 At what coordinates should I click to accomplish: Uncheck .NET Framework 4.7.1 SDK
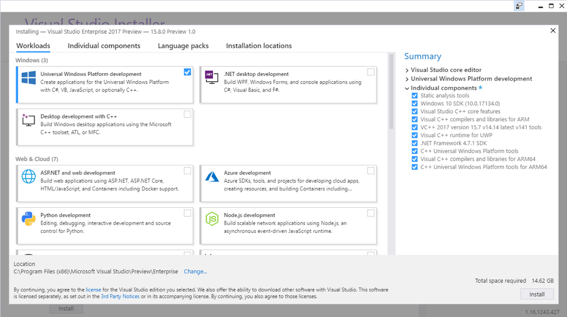click(x=415, y=143)
